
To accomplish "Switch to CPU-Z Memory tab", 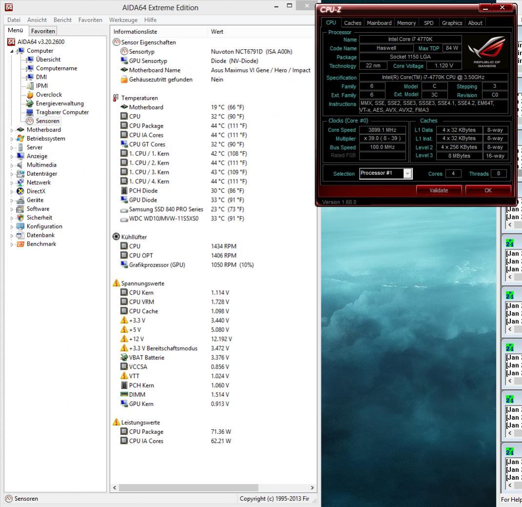I will tap(406, 22).
